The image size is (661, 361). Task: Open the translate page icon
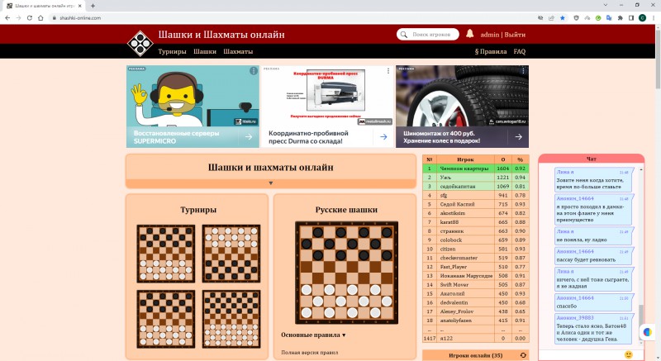click(609, 17)
